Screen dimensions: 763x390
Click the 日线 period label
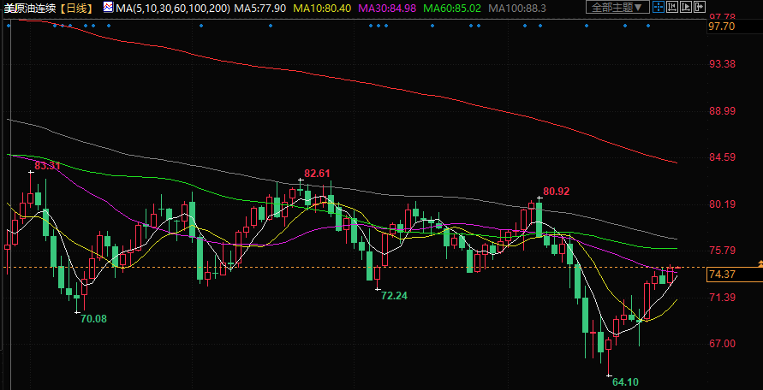[79, 7]
